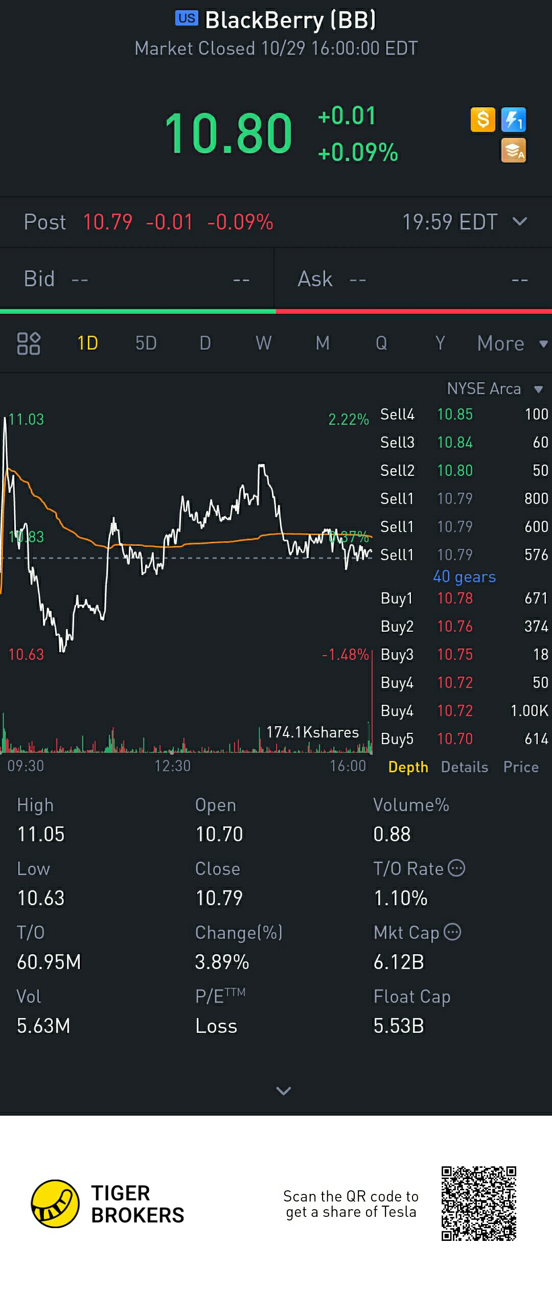Viewport: 552px width, 1292px height.
Task: Open the NYSE Arca exchange dropdown
Action: coord(494,388)
